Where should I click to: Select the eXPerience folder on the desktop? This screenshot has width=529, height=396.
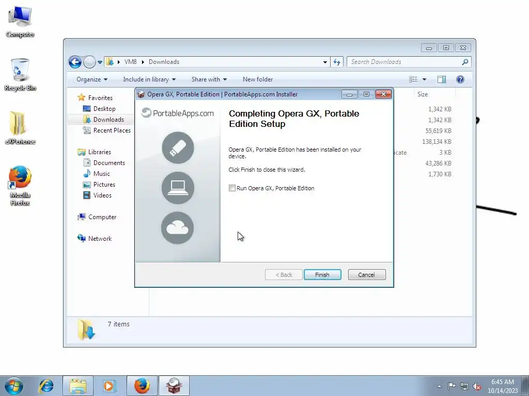pyautogui.click(x=20, y=128)
